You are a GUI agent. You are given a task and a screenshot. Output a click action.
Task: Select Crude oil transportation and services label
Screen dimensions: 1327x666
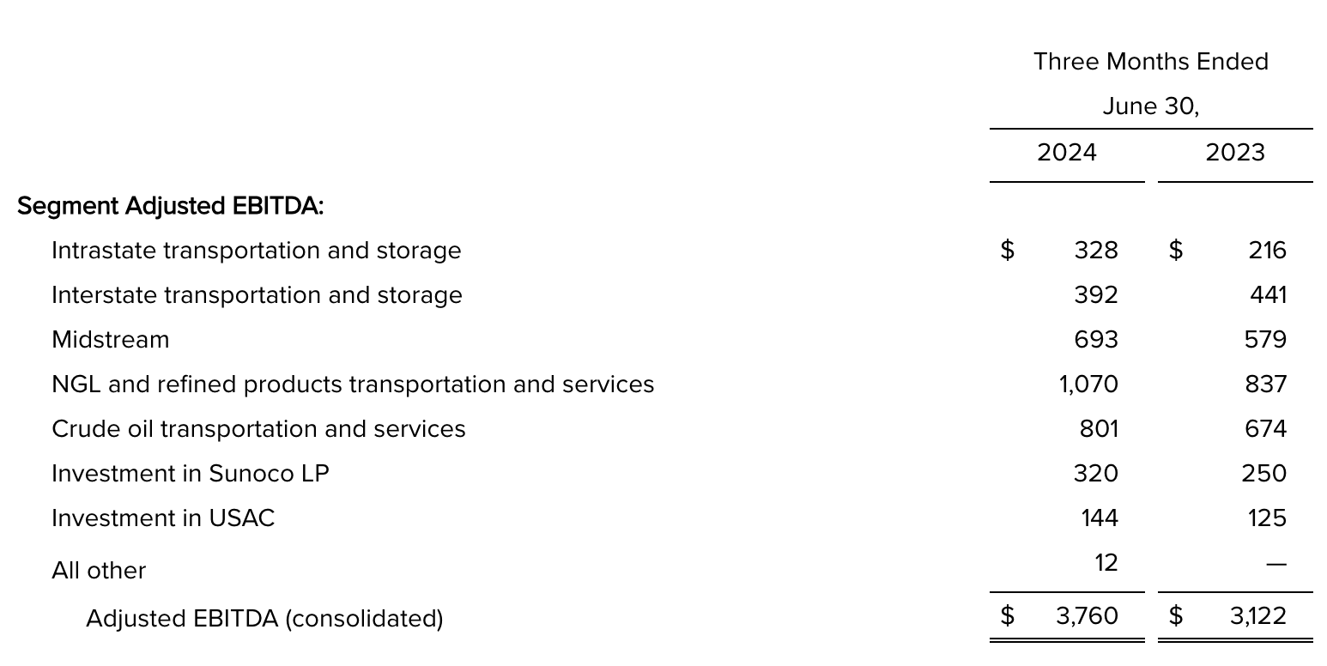[x=258, y=429]
